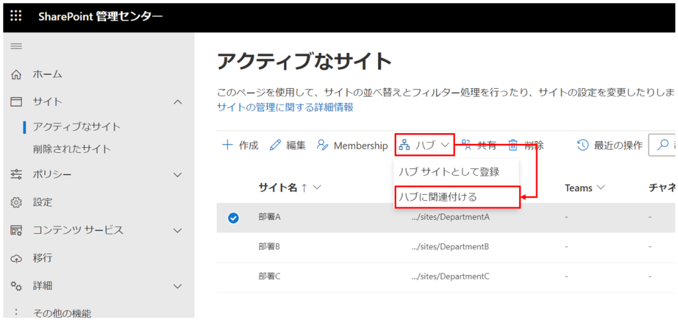Click the ホーム home icon
The width and height of the screenshot is (678, 322).
pyautogui.click(x=17, y=74)
